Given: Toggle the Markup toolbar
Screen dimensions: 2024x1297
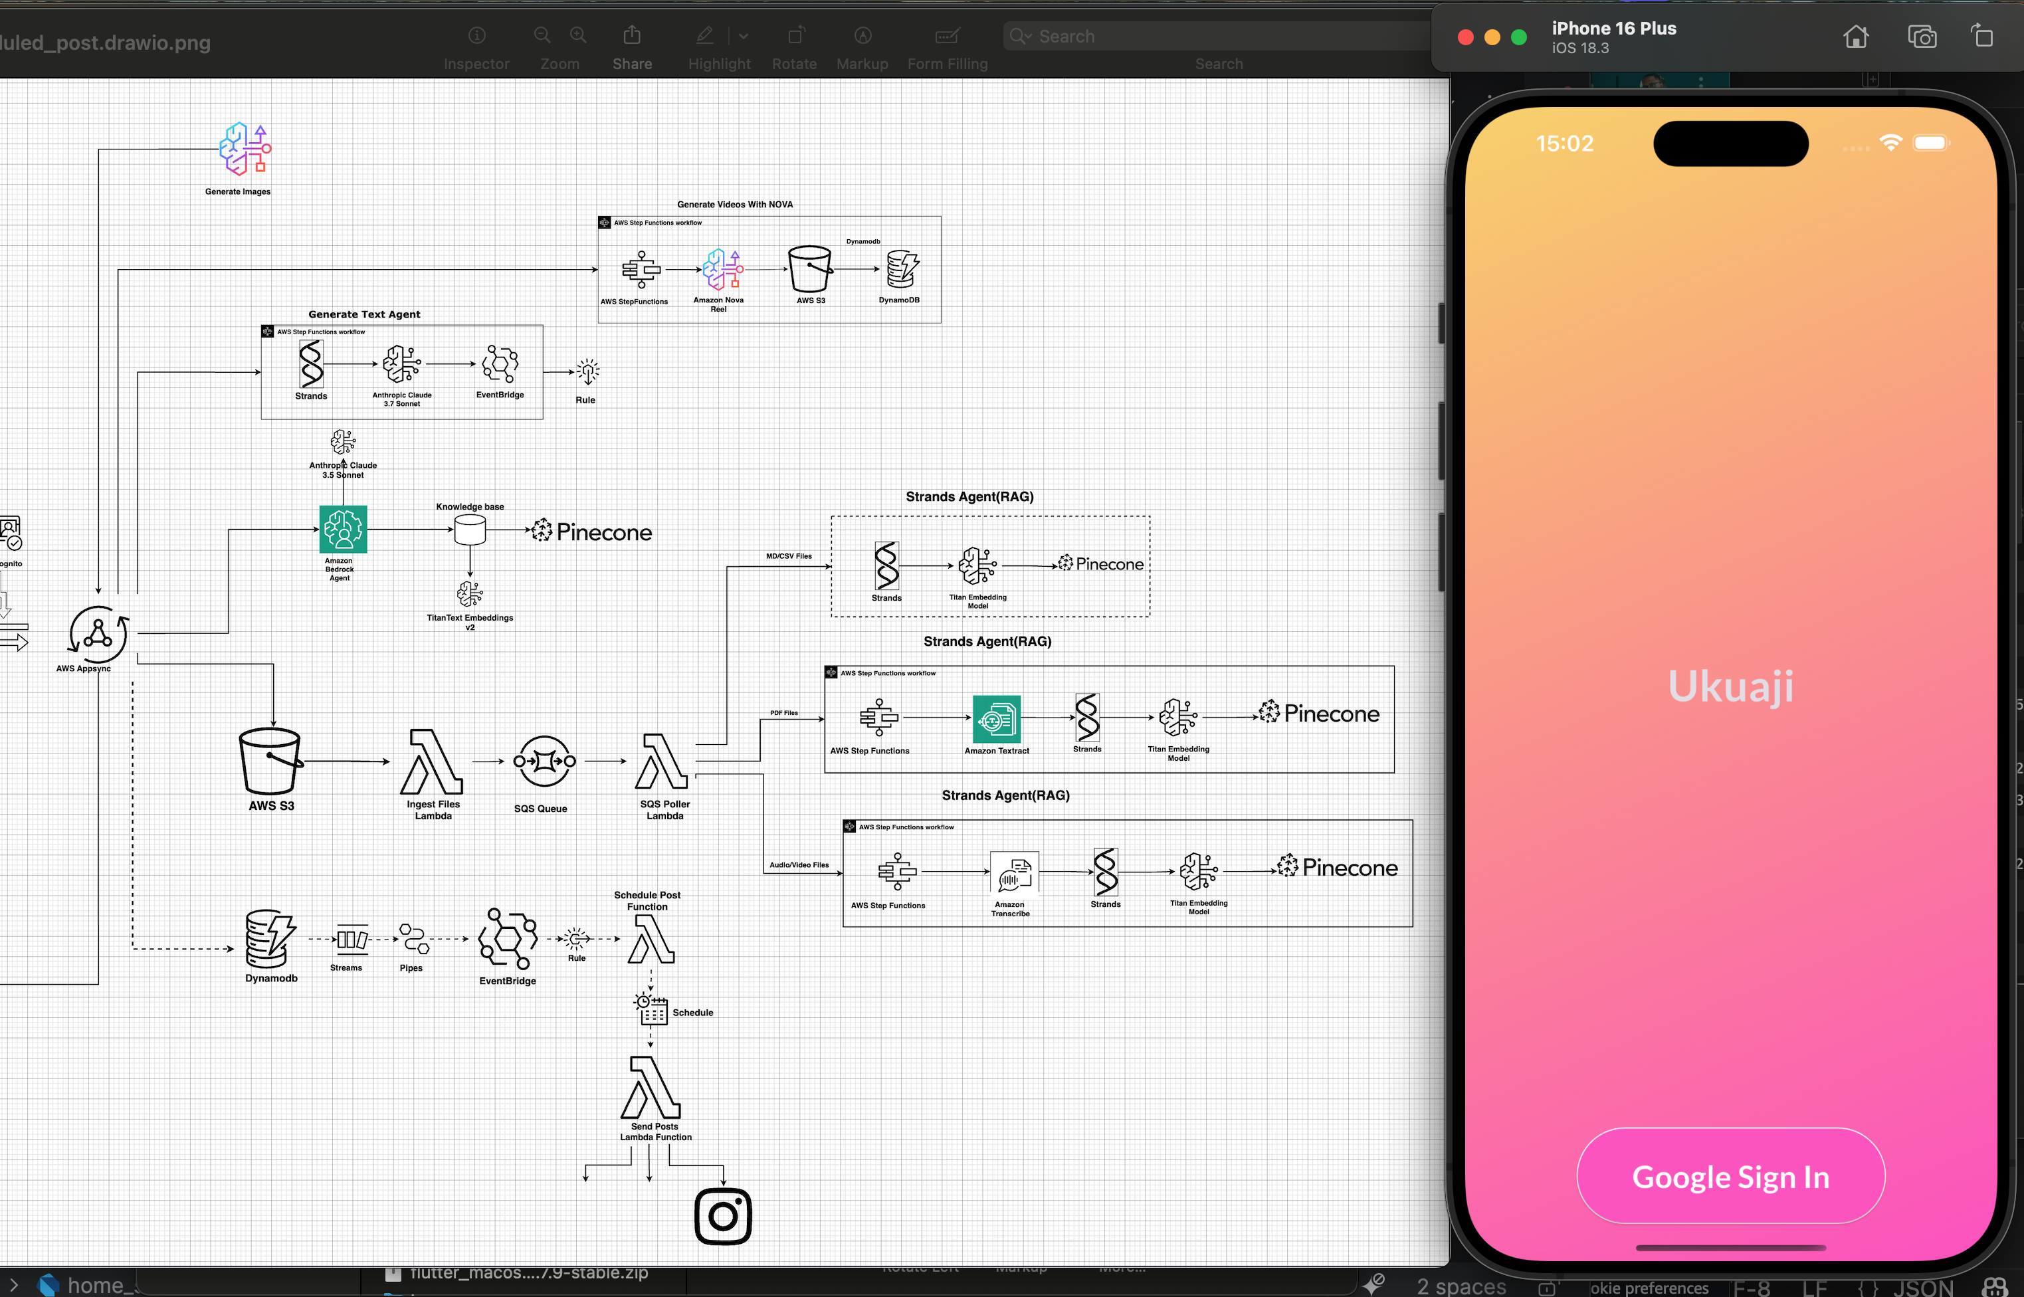Looking at the screenshot, I should (862, 35).
